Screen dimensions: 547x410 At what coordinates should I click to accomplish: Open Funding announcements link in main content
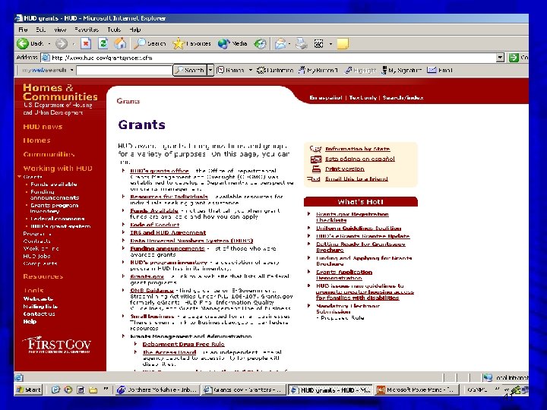tap(167, 248)
